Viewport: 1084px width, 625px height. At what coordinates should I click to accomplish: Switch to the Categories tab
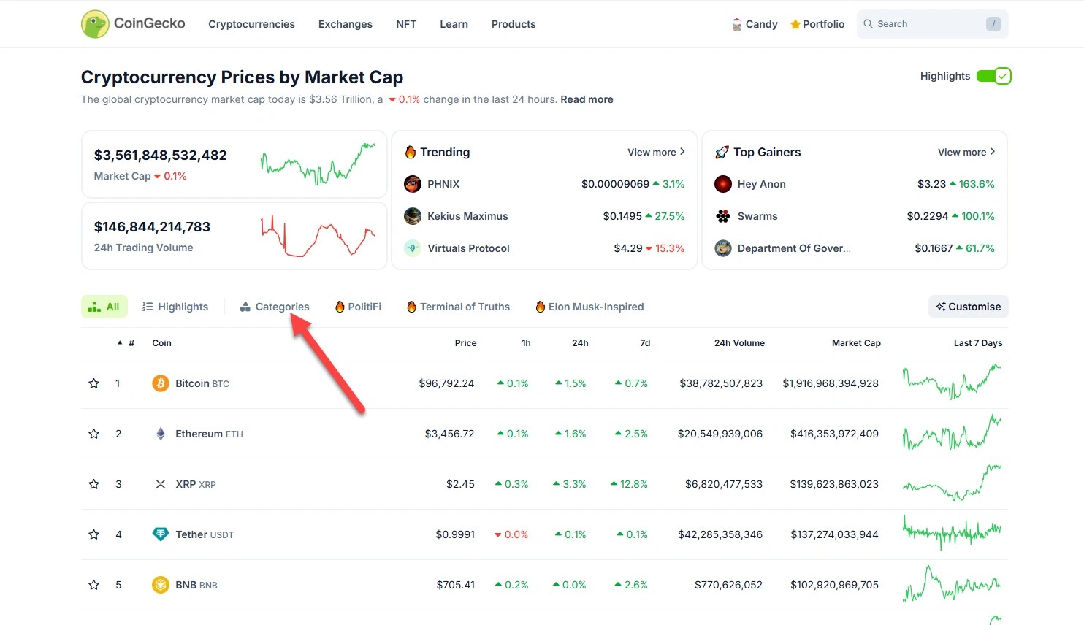coord(275,307)
